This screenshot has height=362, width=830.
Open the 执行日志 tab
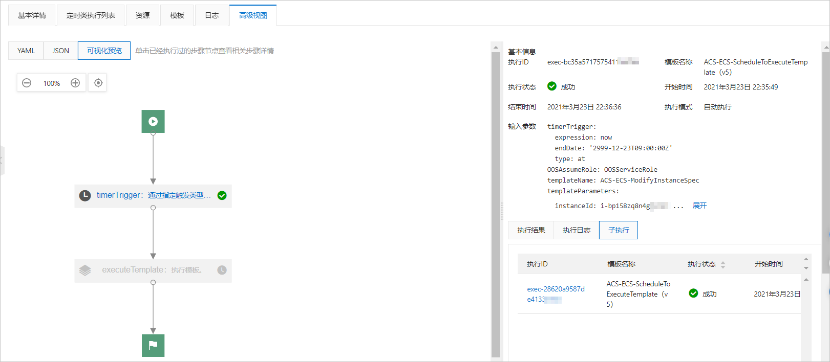577,230
